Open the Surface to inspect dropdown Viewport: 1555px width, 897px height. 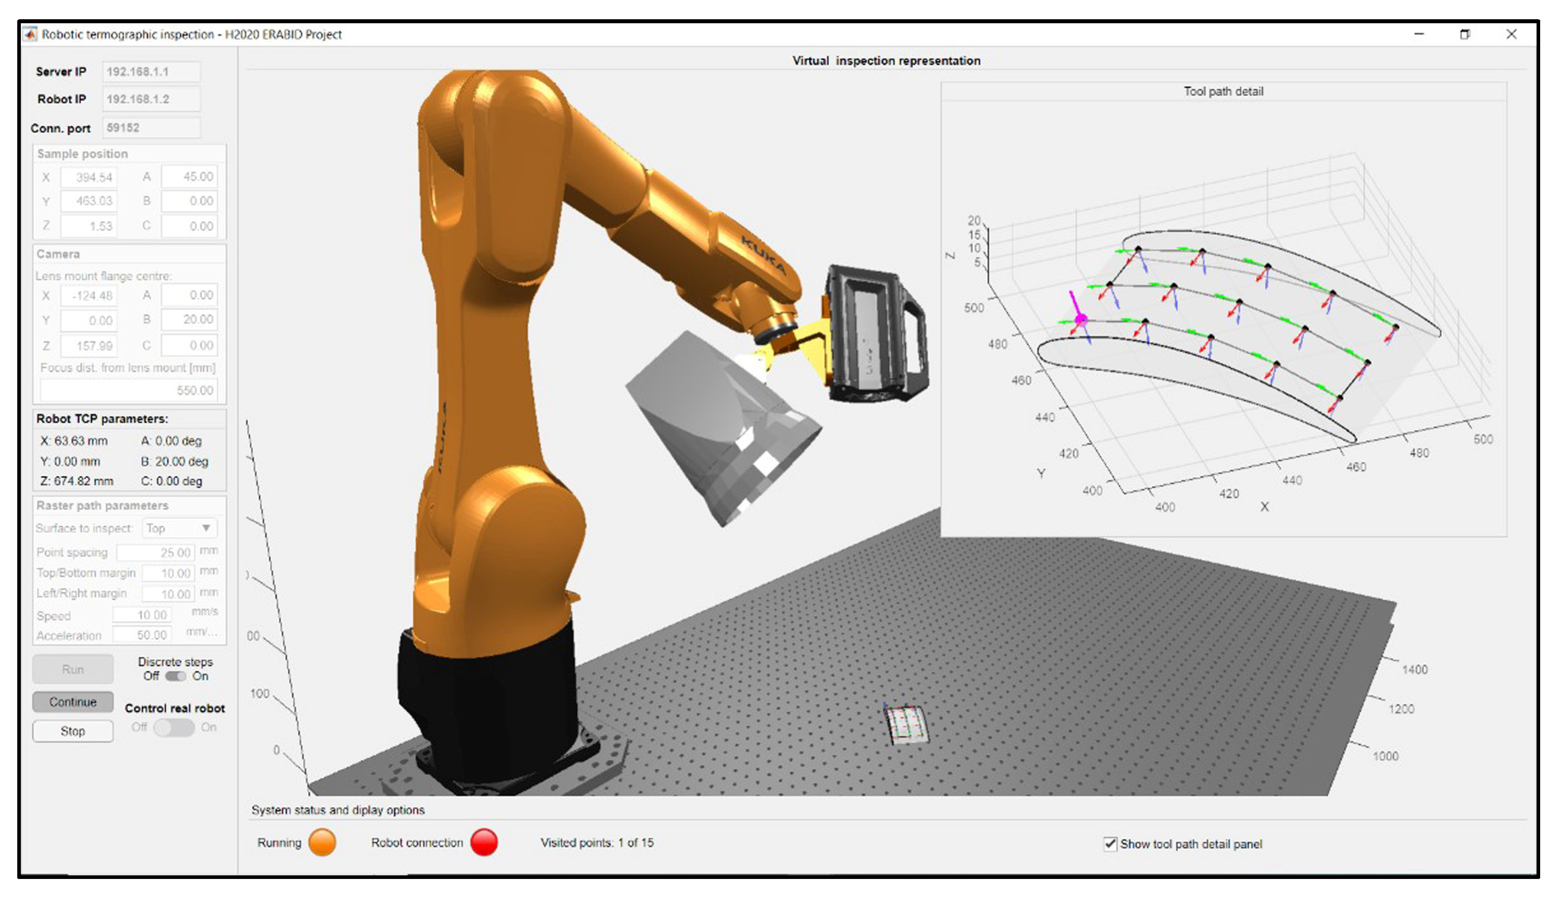click(x=179, y=528)
